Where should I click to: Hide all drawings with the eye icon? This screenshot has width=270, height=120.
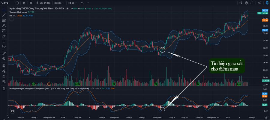coord(4,81)
